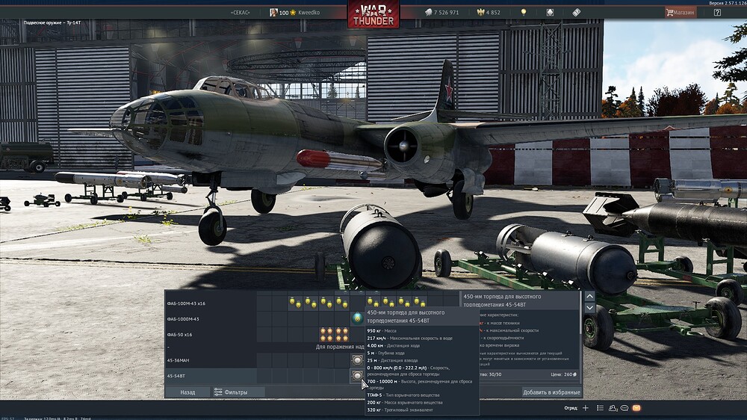Viewport: 747px width, 420px height.
Task: Select the 45-36МАН row label
Action: coord(177,360)
